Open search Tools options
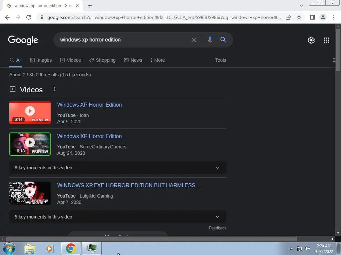The image size is (341, 255). pyautogui.click(x=220, y=60)
